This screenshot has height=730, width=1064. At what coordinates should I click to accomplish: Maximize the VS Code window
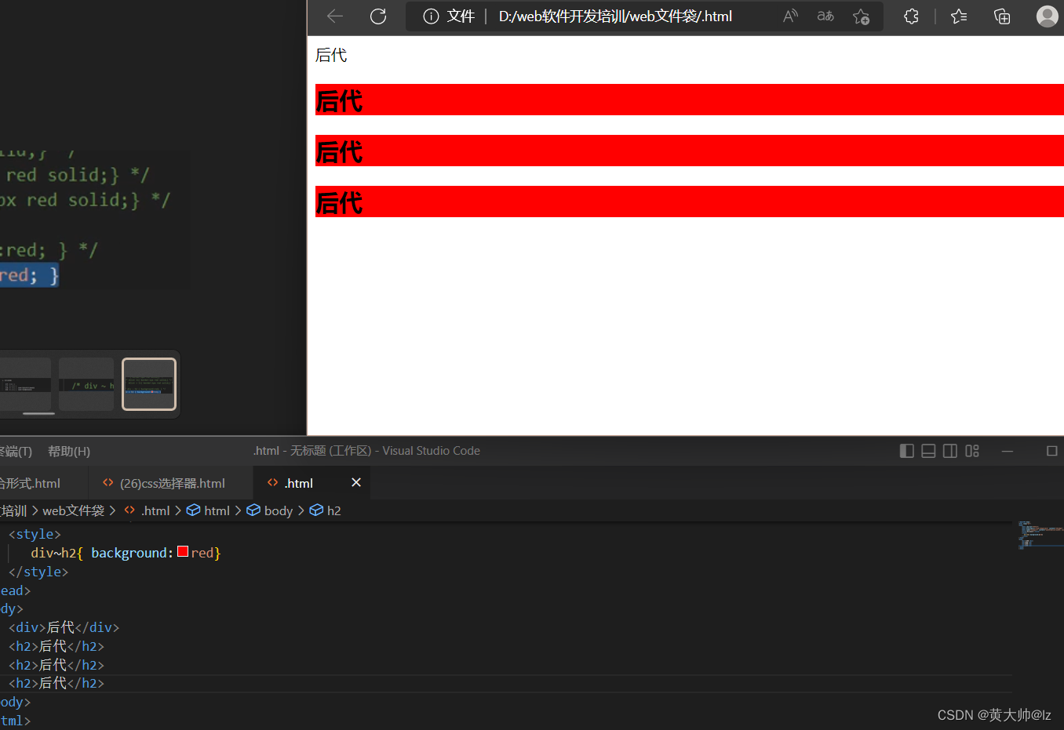(x=1052, y=451)
